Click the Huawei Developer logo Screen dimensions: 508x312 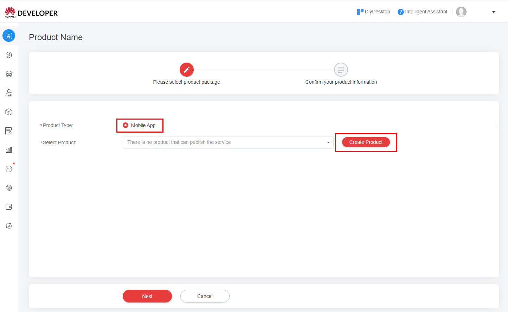tap(31, 12)
